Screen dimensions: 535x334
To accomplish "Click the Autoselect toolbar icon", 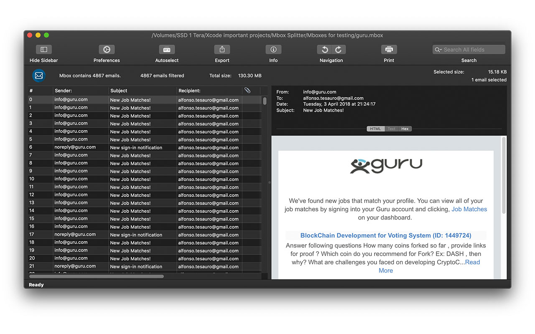I will [167, 49].
